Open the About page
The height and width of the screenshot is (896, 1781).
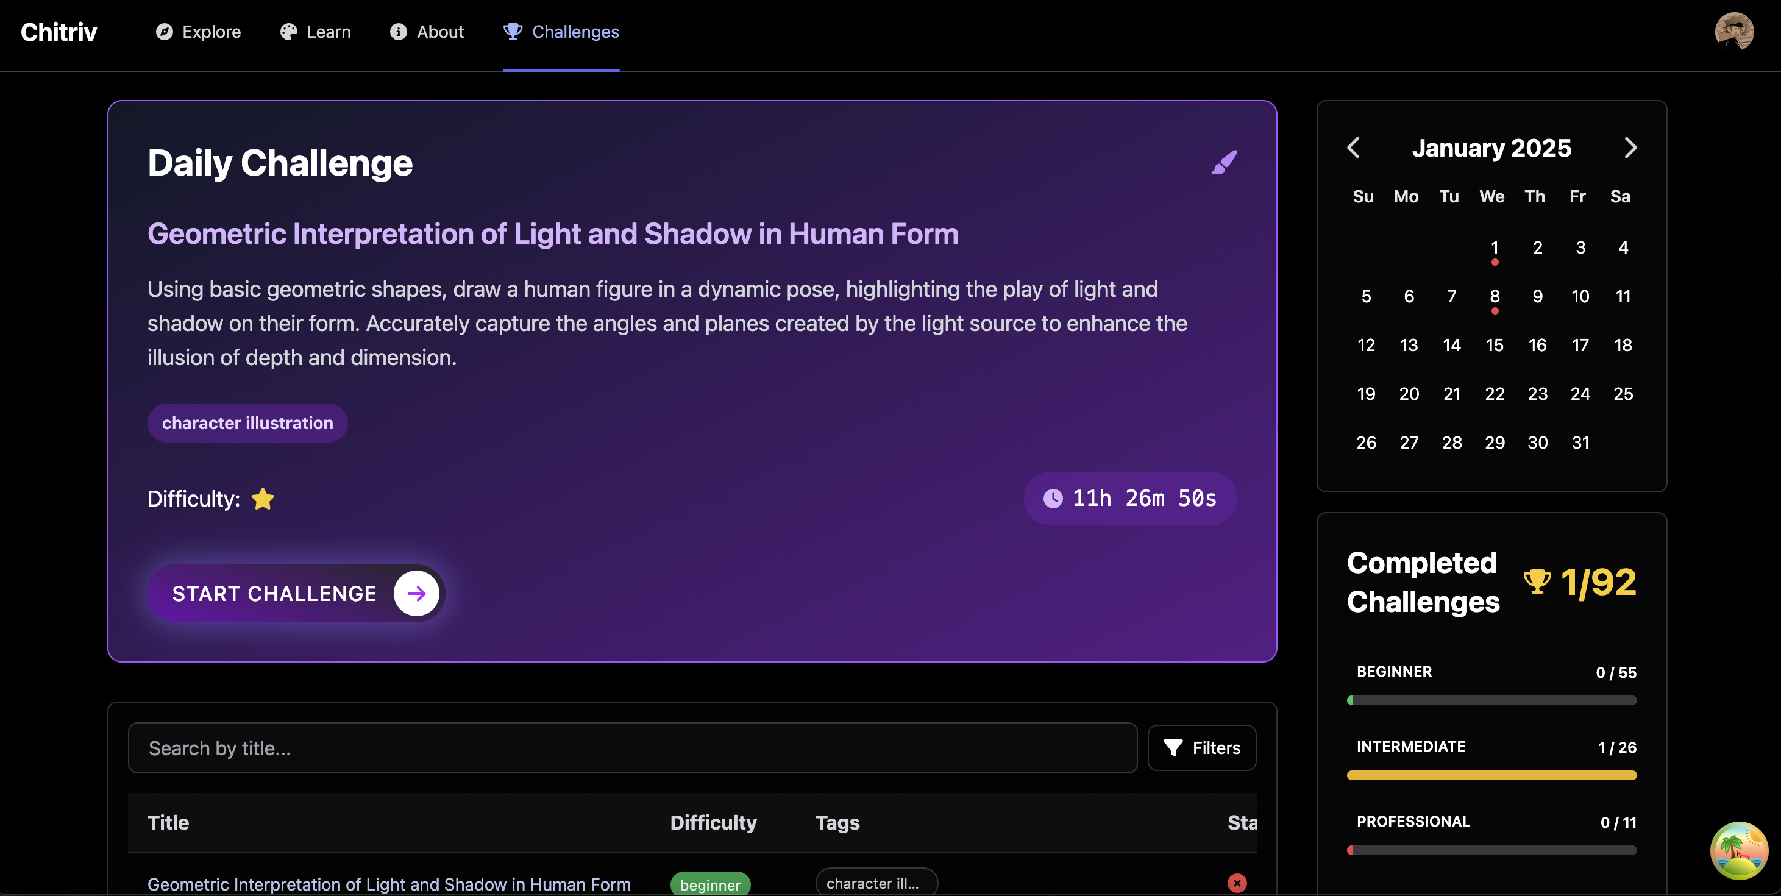pyautogui.click(x=427, y=32)
